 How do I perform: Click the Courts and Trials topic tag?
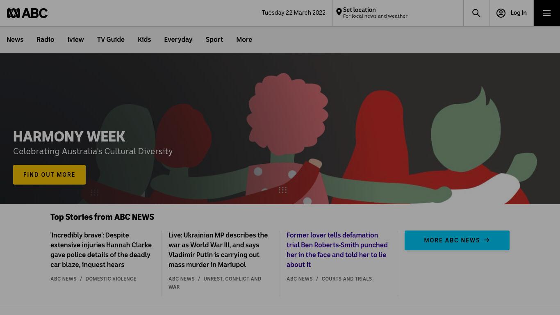click(x=347, y=279)
